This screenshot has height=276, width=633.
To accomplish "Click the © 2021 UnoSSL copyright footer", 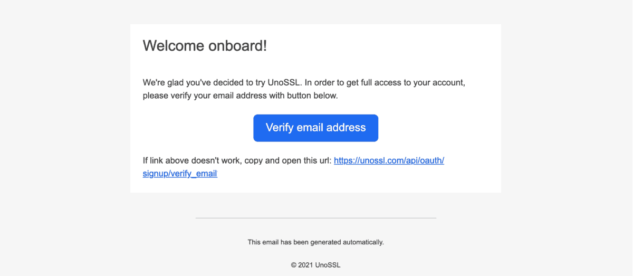I will coord(315,265).
